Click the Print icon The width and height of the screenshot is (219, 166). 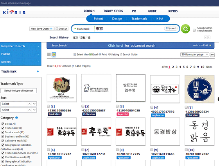100,55
